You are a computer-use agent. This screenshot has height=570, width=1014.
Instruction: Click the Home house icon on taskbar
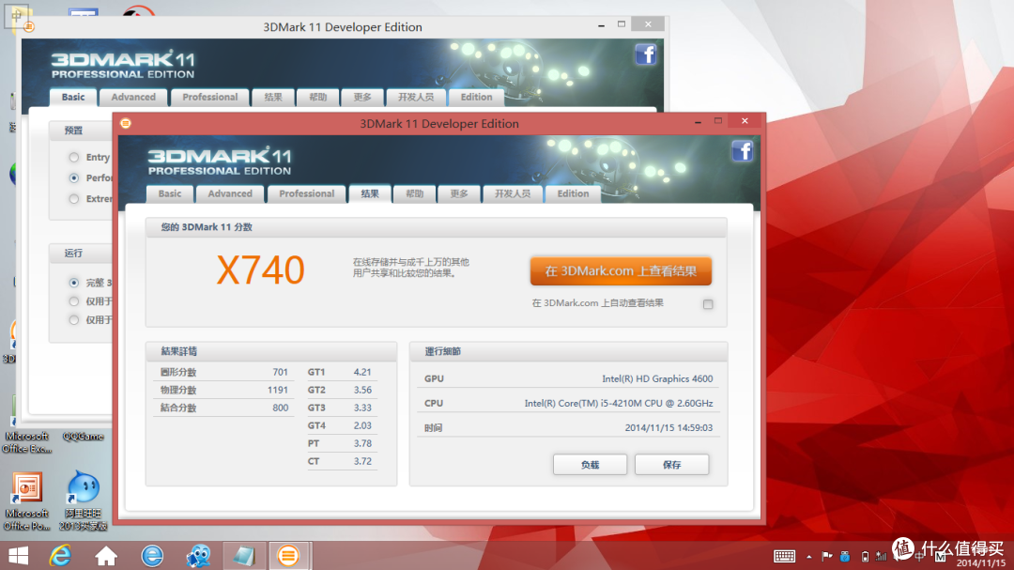106,556
